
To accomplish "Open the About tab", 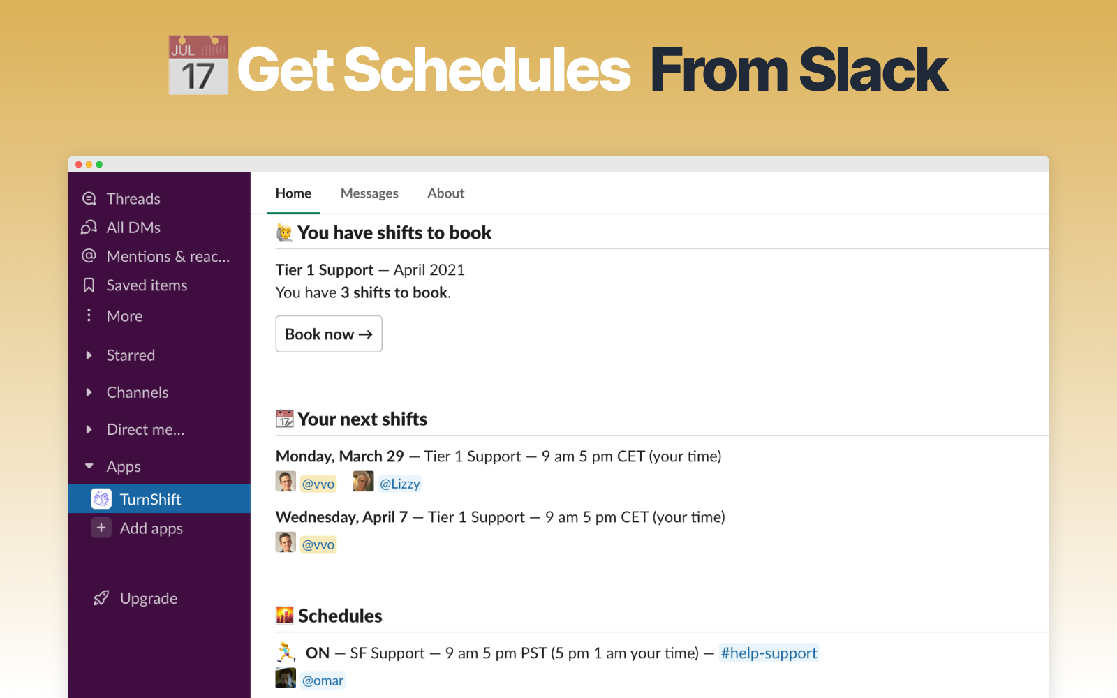I will (x=445, y=193).
